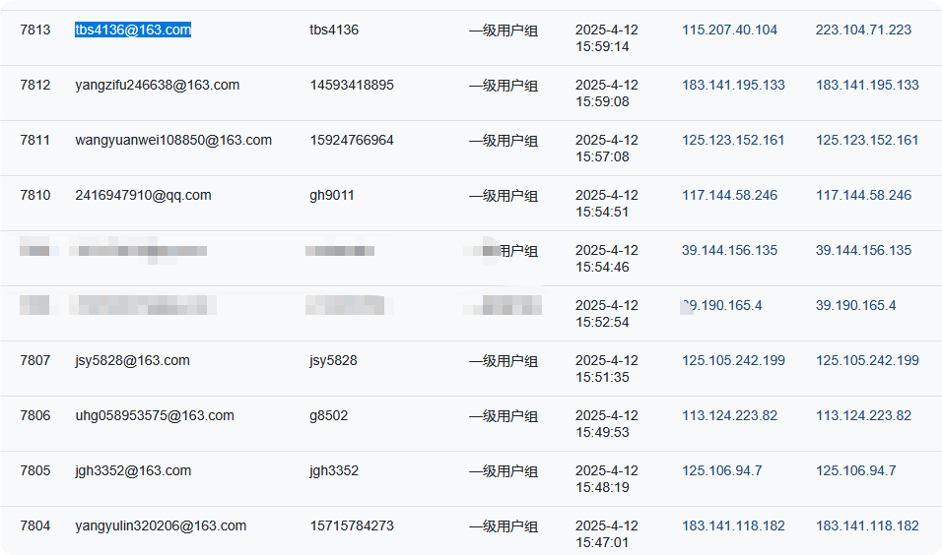Click the email uhg058953575@163.com
This screenshot has height=555, width=942.
pos(155,415)
